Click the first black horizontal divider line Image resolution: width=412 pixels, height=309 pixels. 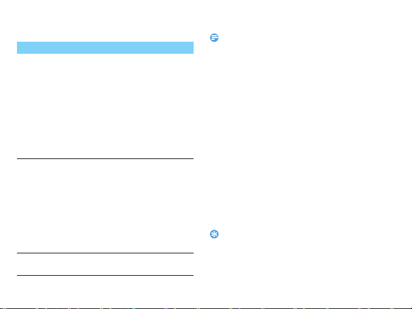click(105, 158)
